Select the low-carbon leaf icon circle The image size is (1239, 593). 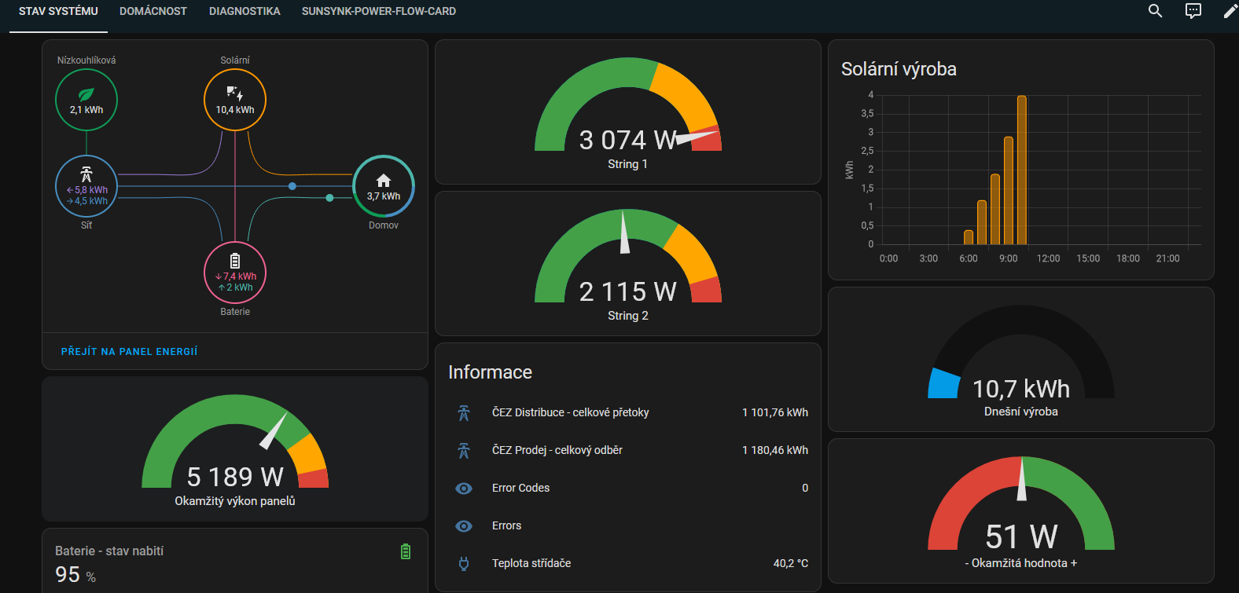click(86, 100)
